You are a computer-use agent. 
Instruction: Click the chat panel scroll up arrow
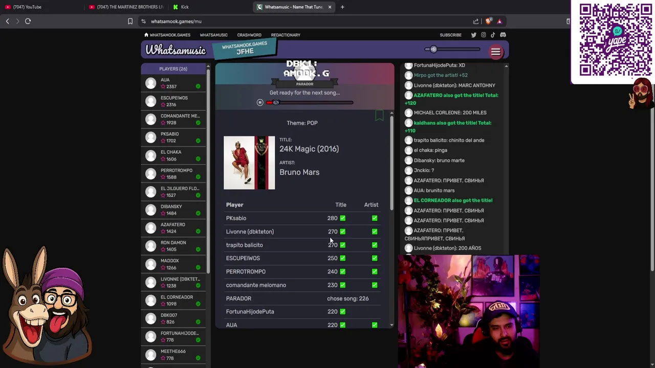click(x=506, y=66)
